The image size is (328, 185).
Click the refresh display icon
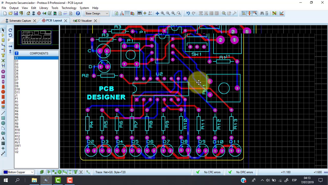tap(117, 13)
